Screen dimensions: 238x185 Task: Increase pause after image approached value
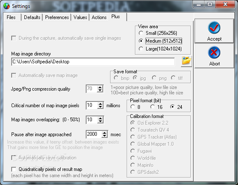(105, 133)
